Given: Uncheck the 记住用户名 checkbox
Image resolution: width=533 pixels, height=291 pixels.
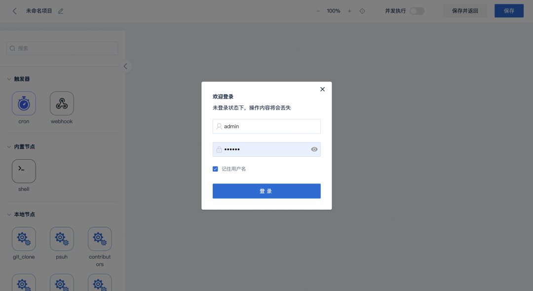Looking at the screenshot, I should (215, 169).
